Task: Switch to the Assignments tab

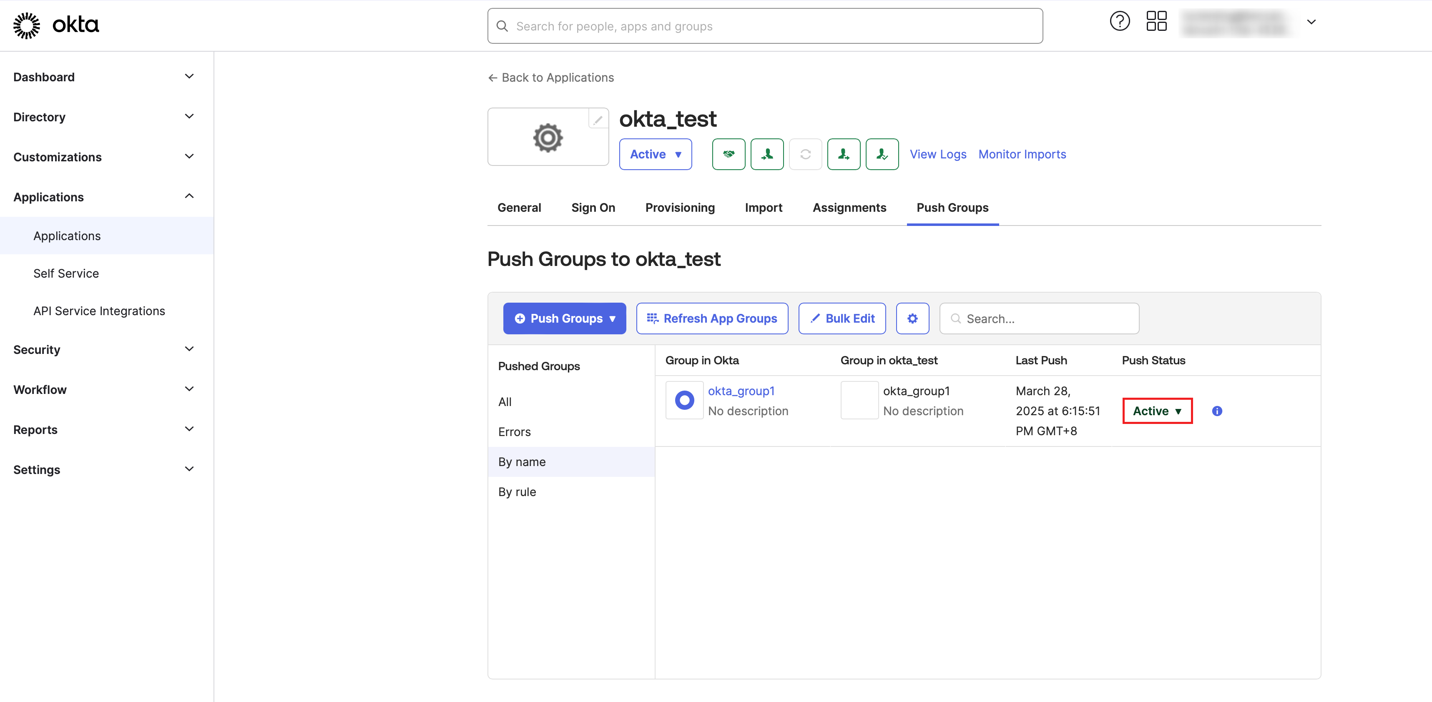Action: pyautogui.click(x=849, y=207)
